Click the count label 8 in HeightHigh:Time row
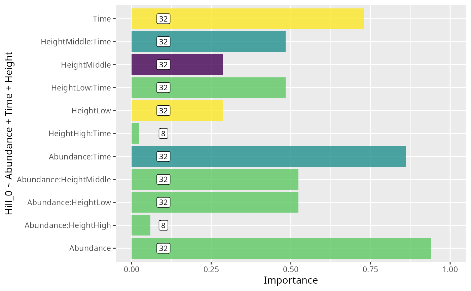 163,134
